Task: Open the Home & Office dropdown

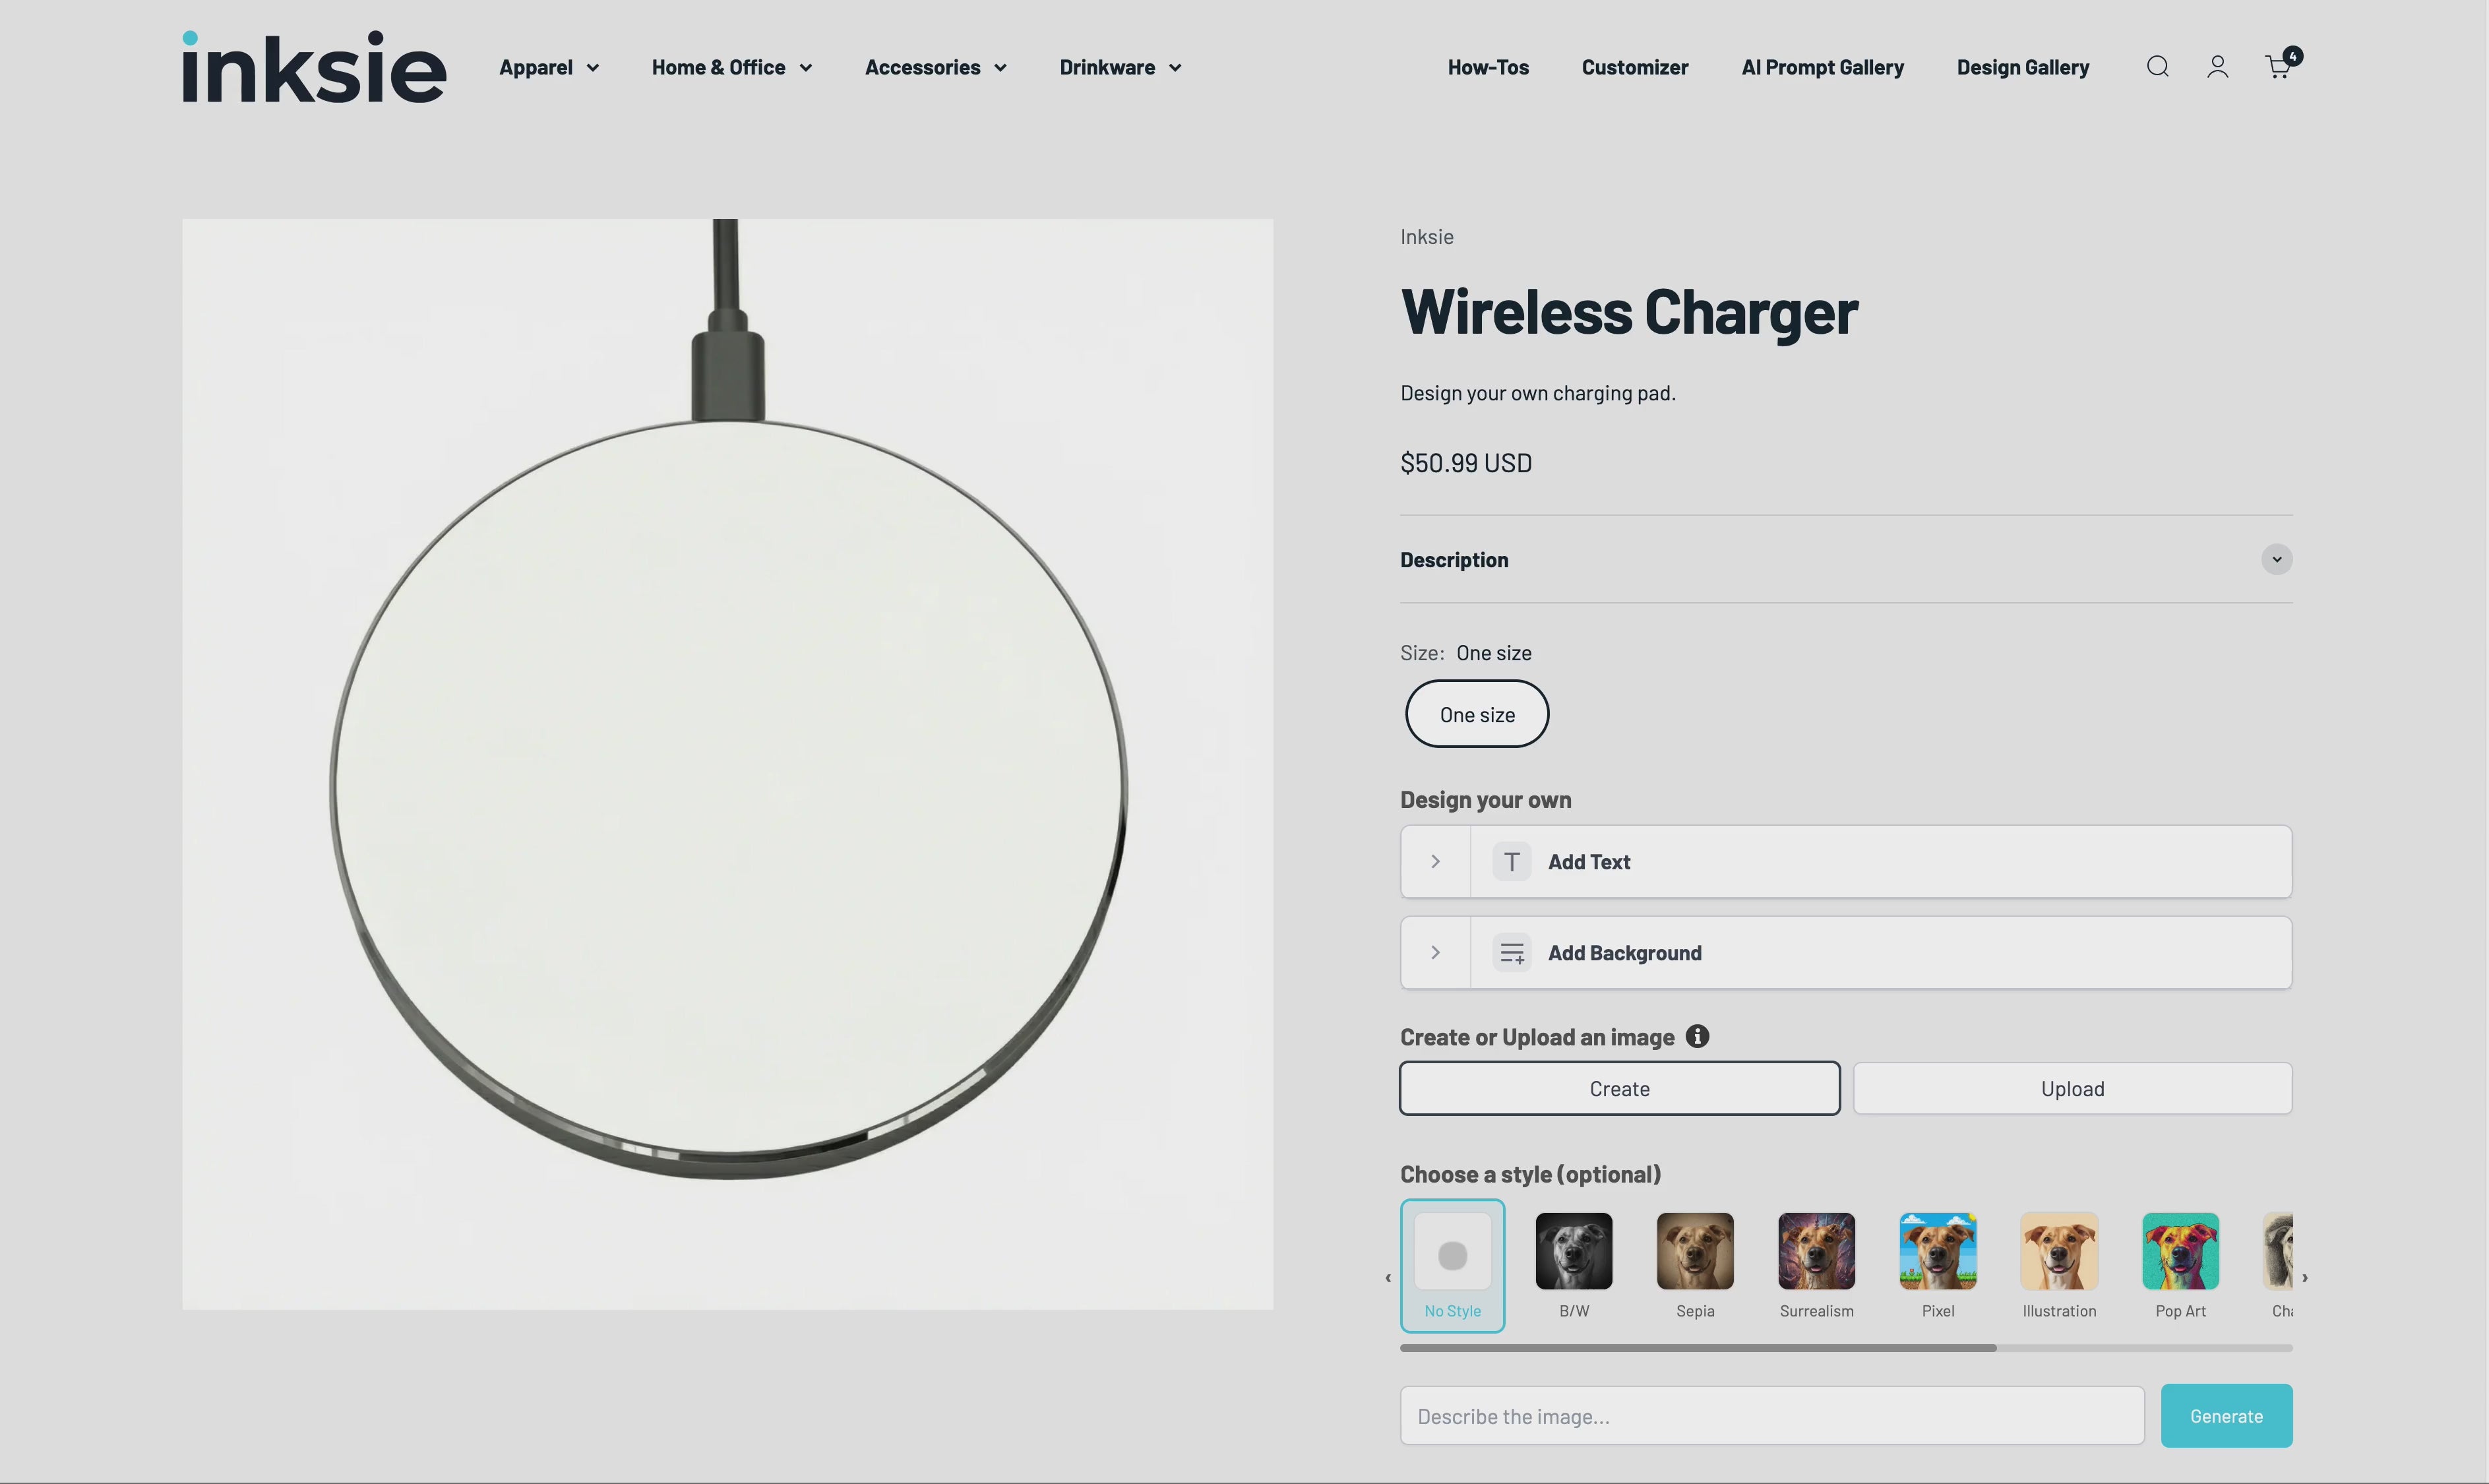Action: point(731,68)
